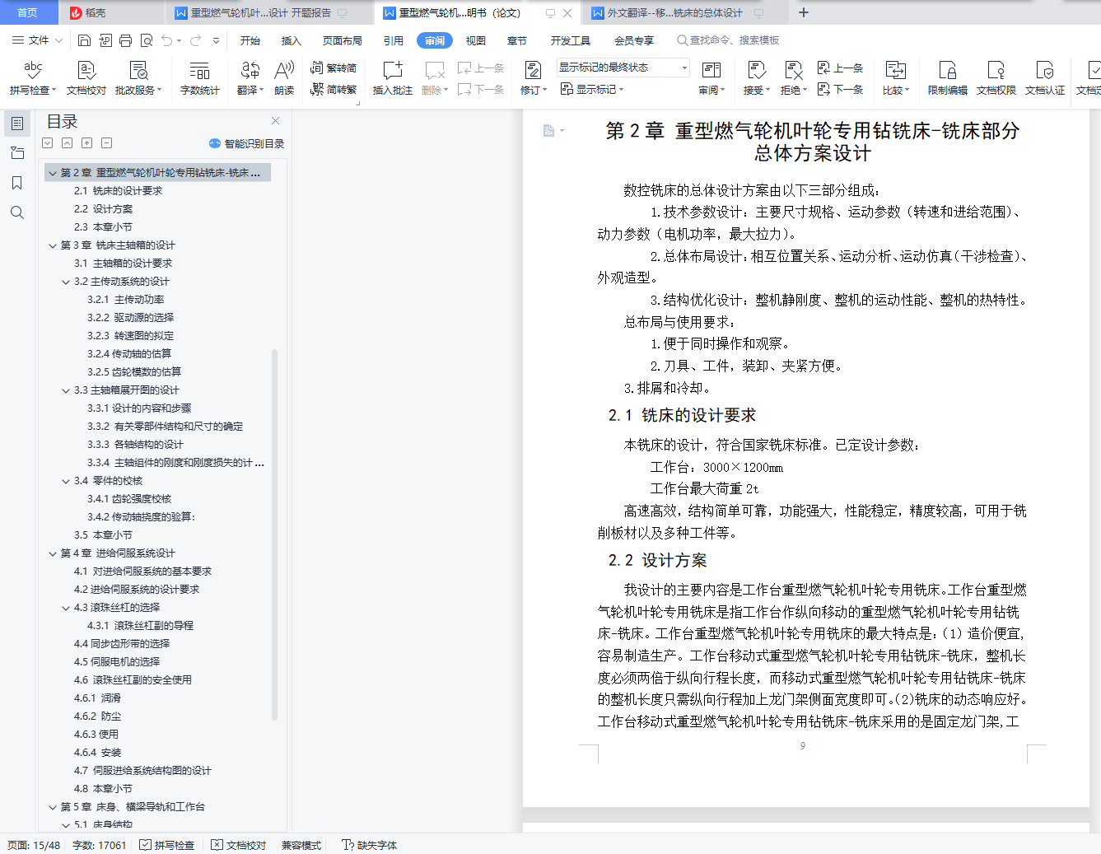Click the 页面: 15/48 page indicator
The image size is (1101, 854).
tap(34, 845)
